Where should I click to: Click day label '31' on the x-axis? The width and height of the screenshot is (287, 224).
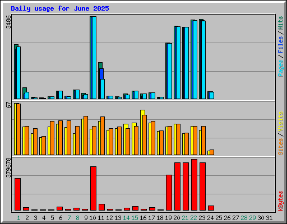click(x=269, y=218)
